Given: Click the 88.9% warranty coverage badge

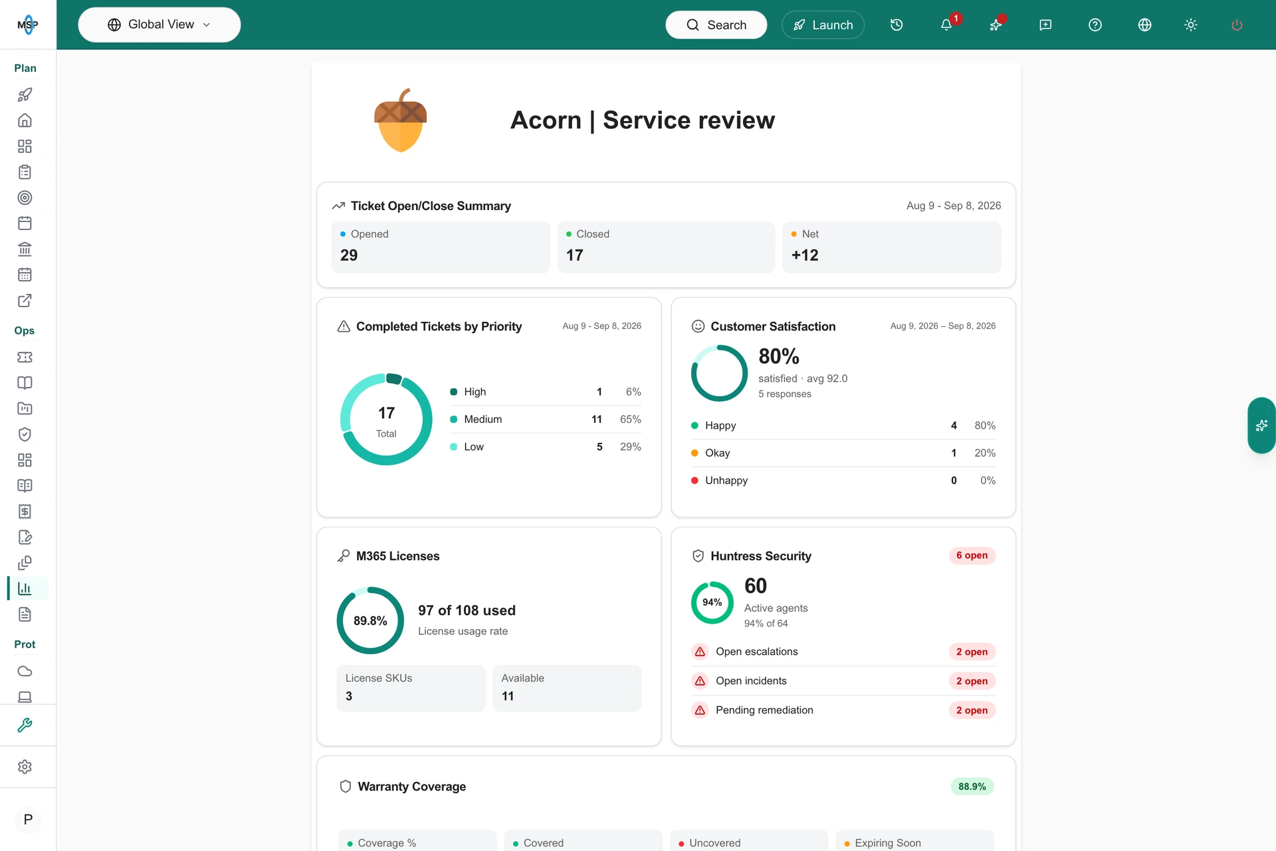Looking at the screenshot, I should pos(972,787).
